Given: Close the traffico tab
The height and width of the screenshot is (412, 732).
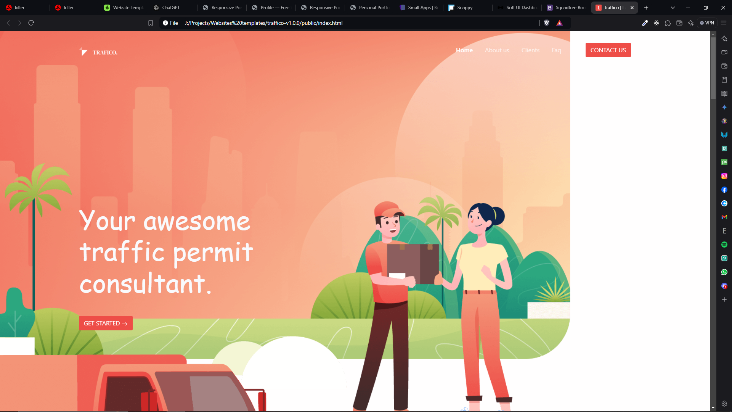Looking at the screenshot, I should coord(632,8).
